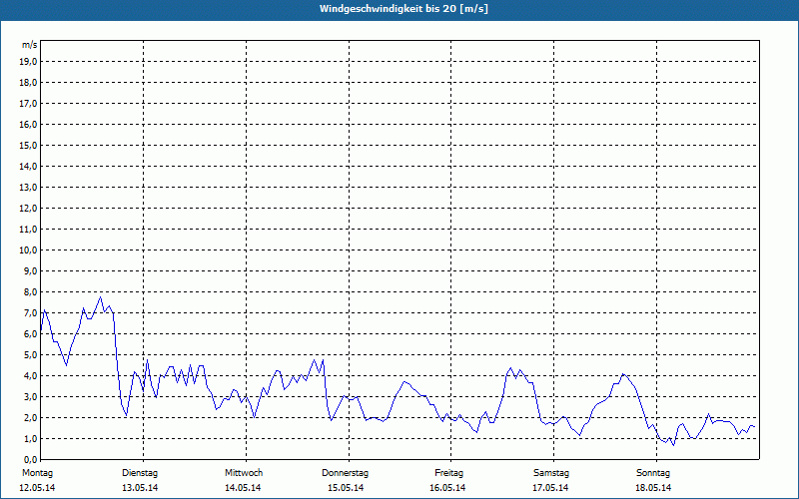Click the 7,0 y-axis label
Image resolution: width=799 pixels, height=499 pixels.
pos(30,313)
